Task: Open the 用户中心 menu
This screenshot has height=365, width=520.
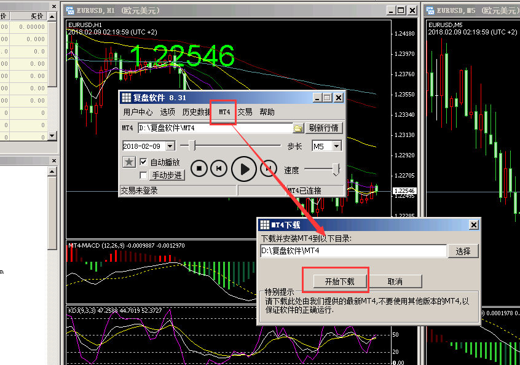Action: coord(138,112)
